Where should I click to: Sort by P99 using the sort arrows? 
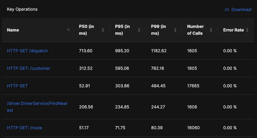175,30
